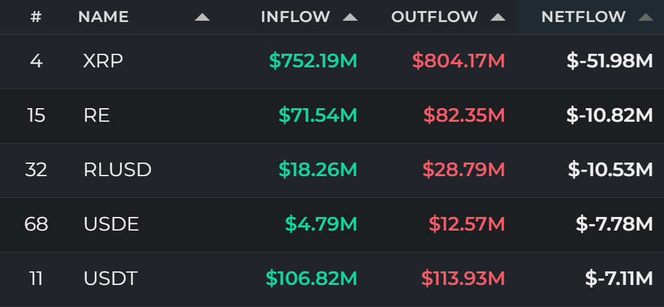Click XRP inflow value $752.19M
The image size is (664, 307).
tap(313, 62)
